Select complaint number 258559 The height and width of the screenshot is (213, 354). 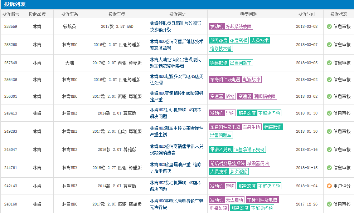pos(11,26)
